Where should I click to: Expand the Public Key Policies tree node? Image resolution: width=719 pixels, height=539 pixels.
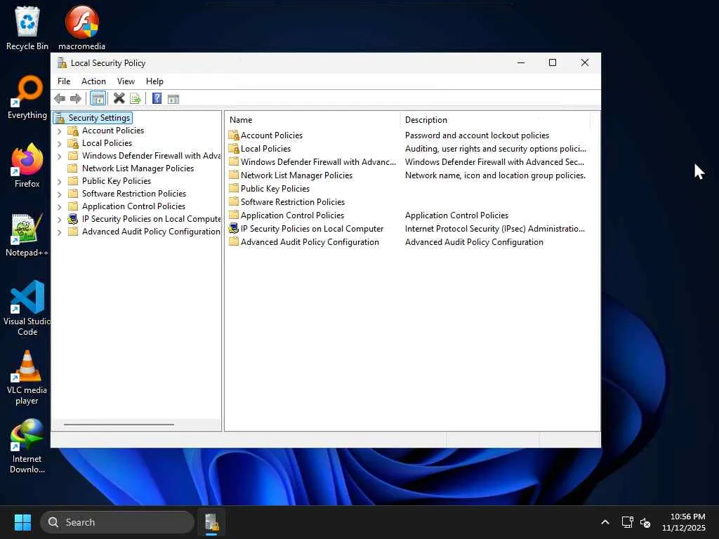60,182
